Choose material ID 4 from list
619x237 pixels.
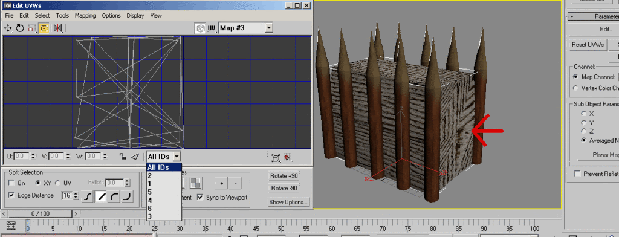tap(164, 200)
